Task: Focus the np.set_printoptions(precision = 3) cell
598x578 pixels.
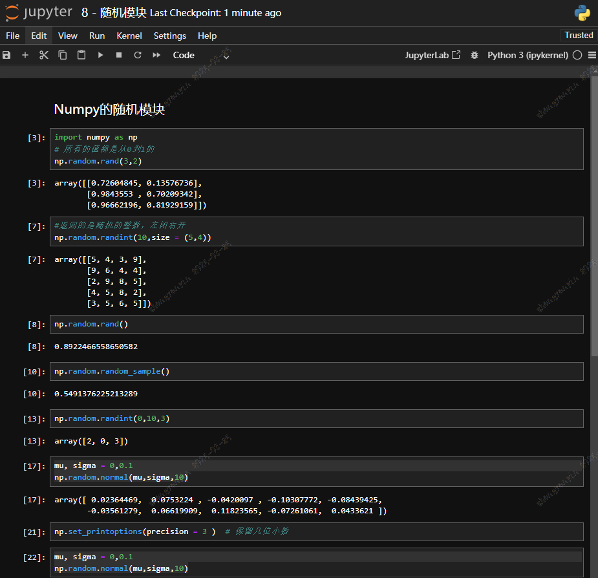Action: 317,532
